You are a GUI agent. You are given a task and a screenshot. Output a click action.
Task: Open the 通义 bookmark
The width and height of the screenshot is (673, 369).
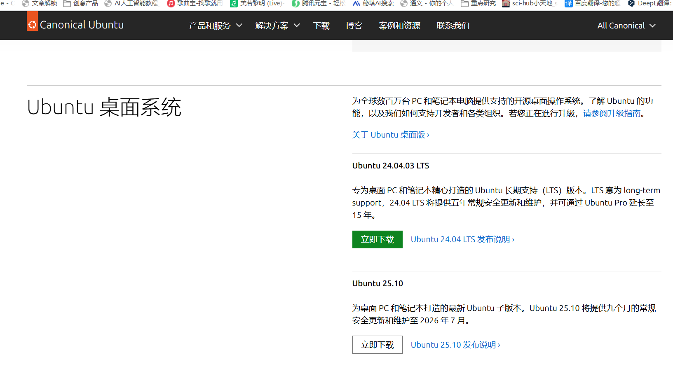[427, 3]
